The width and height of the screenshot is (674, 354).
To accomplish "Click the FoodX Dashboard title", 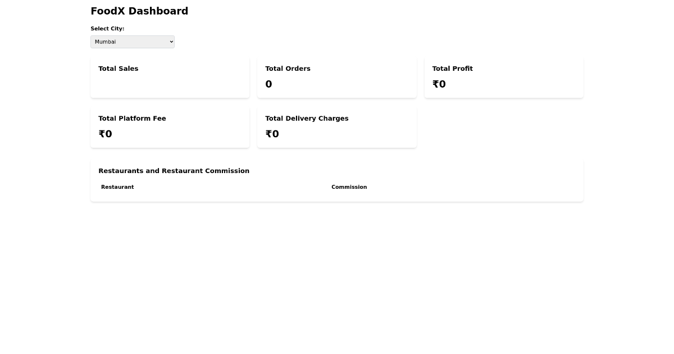I will click(139, 11).
